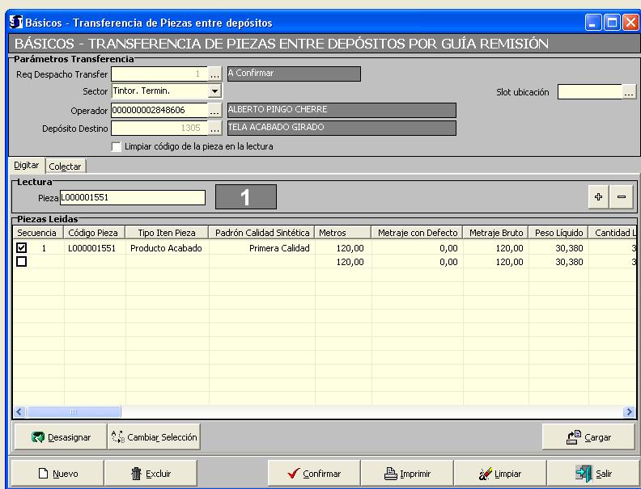Click the plus icon in Lectura panel
The image size is (641, 489).
coord(599,196)
